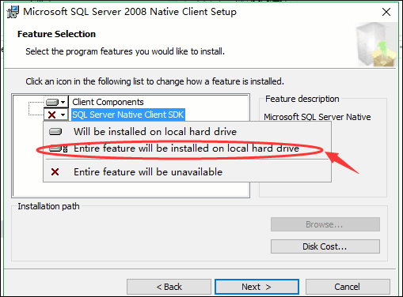Click the red X icon beside SQL Server Native Client SDK
The width and height of the screenshot is (403, 297).
[52, 115]
